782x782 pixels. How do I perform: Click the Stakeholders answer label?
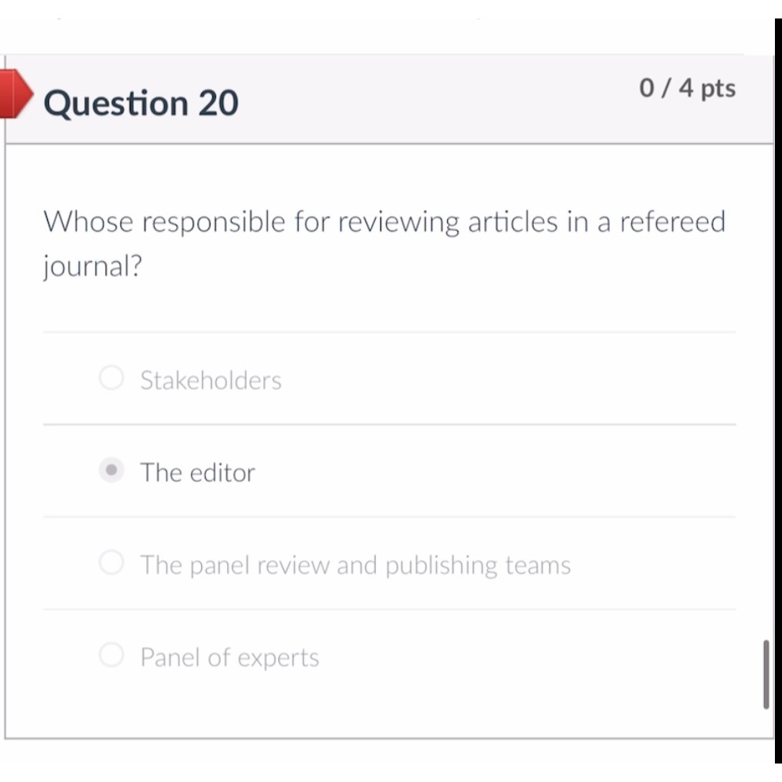click(x=211, y=380)
